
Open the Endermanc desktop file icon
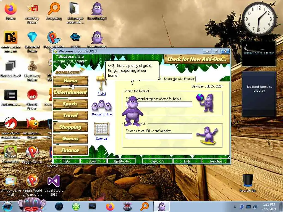click(x=11, y=97)
